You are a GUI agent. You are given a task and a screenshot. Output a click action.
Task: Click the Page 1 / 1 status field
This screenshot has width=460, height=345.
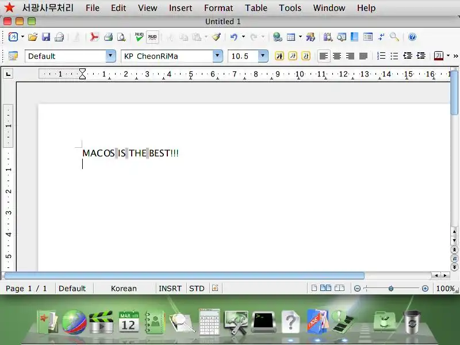click(x=26, y=289)
